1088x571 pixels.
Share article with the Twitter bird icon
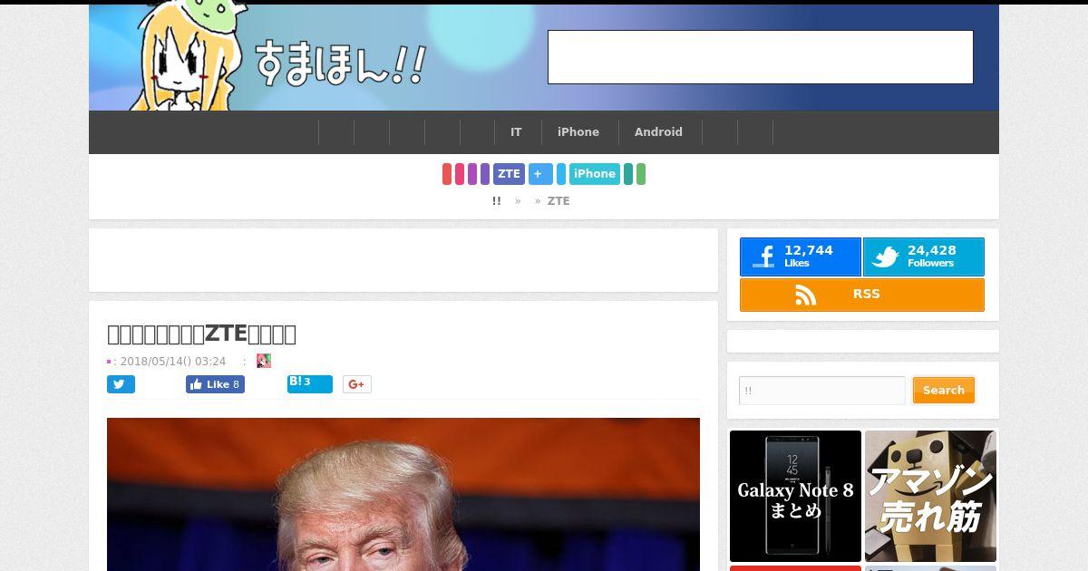coord(121,384)
